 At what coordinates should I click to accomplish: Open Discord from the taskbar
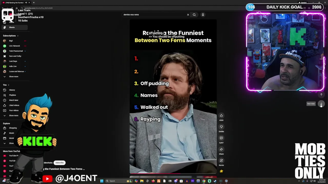click(x=176, y=181)
